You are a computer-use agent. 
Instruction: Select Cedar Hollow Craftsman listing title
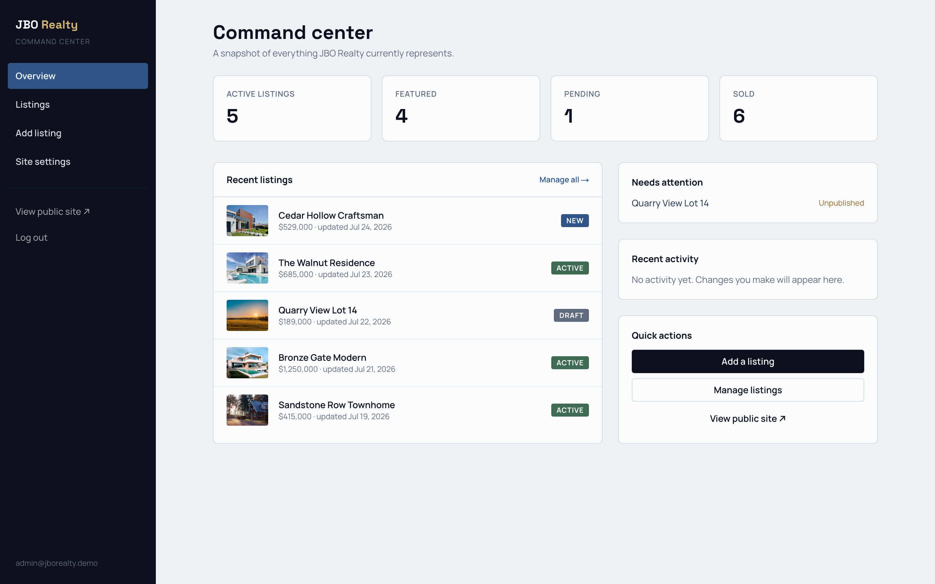pyautogui.click(x=331, y=215)
